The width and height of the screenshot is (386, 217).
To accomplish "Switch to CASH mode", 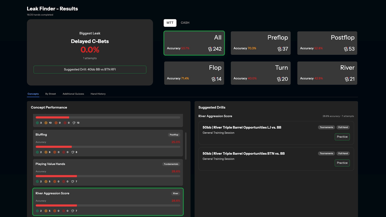I will pos(185,23).
